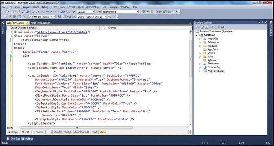Image resolution: width=274 pixels, height=146 pixels.
Task: Click the Increase Indent icon in the HTML toolbar
Action: point(14,17)
